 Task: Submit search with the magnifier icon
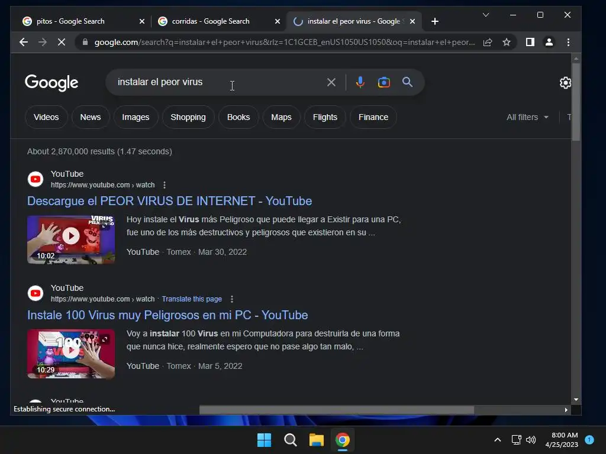click(407, 82)
